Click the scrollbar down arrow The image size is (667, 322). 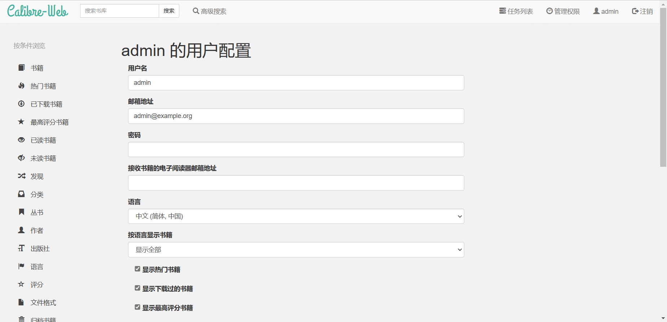tap(663, 318)
